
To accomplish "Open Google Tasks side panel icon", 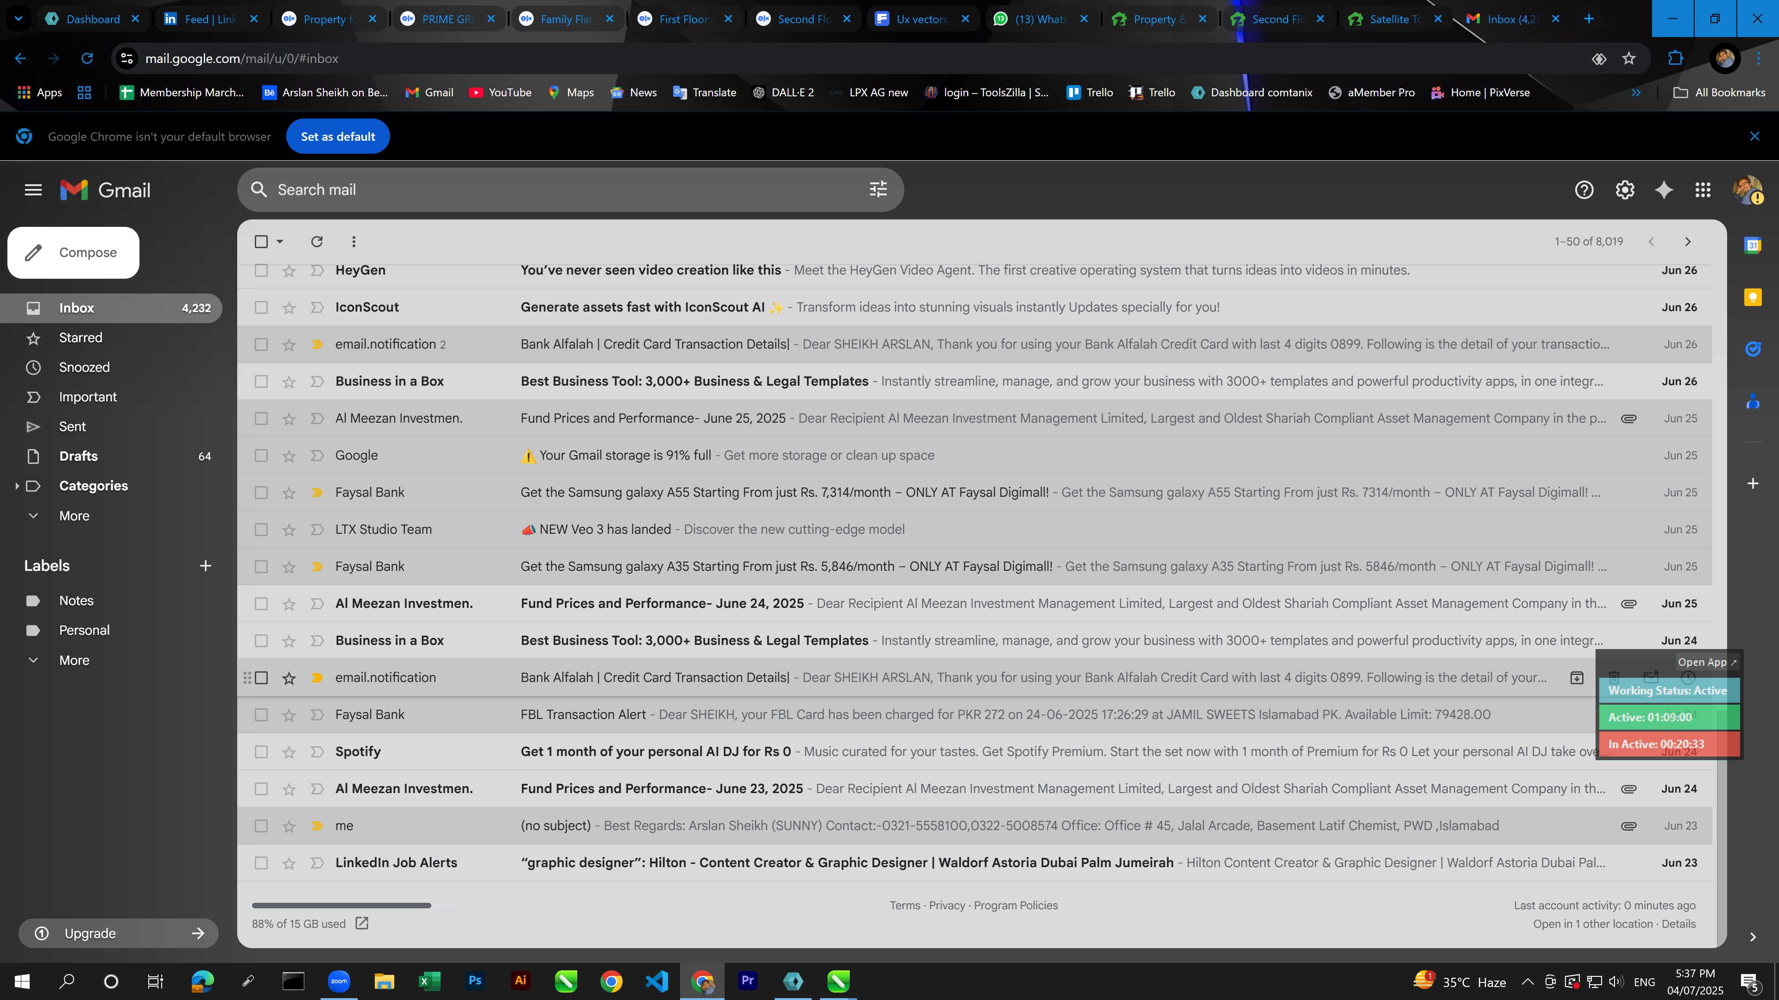I will pyautogui.click(x=1753, y=349).
